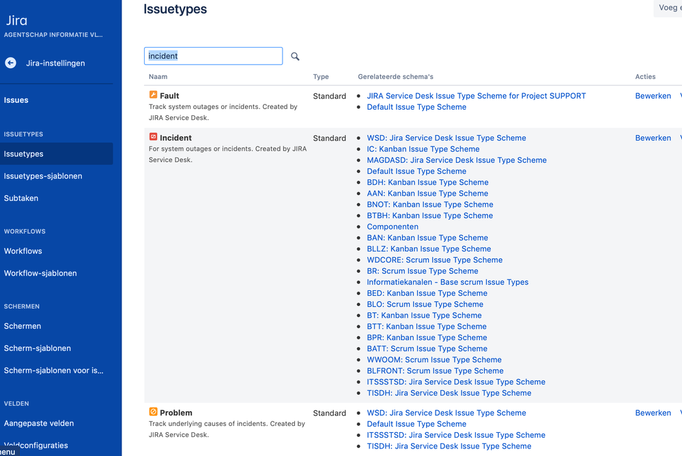Open BLLZ: Kanban Issue Type Scheme
This screenshot has width=682, height=456.
coord(429,249)
